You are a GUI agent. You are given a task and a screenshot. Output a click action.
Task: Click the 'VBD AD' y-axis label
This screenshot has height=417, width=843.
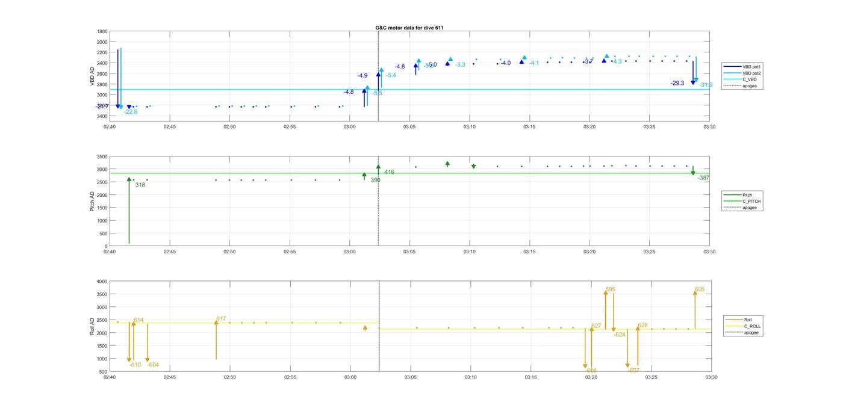click(93, 76)
